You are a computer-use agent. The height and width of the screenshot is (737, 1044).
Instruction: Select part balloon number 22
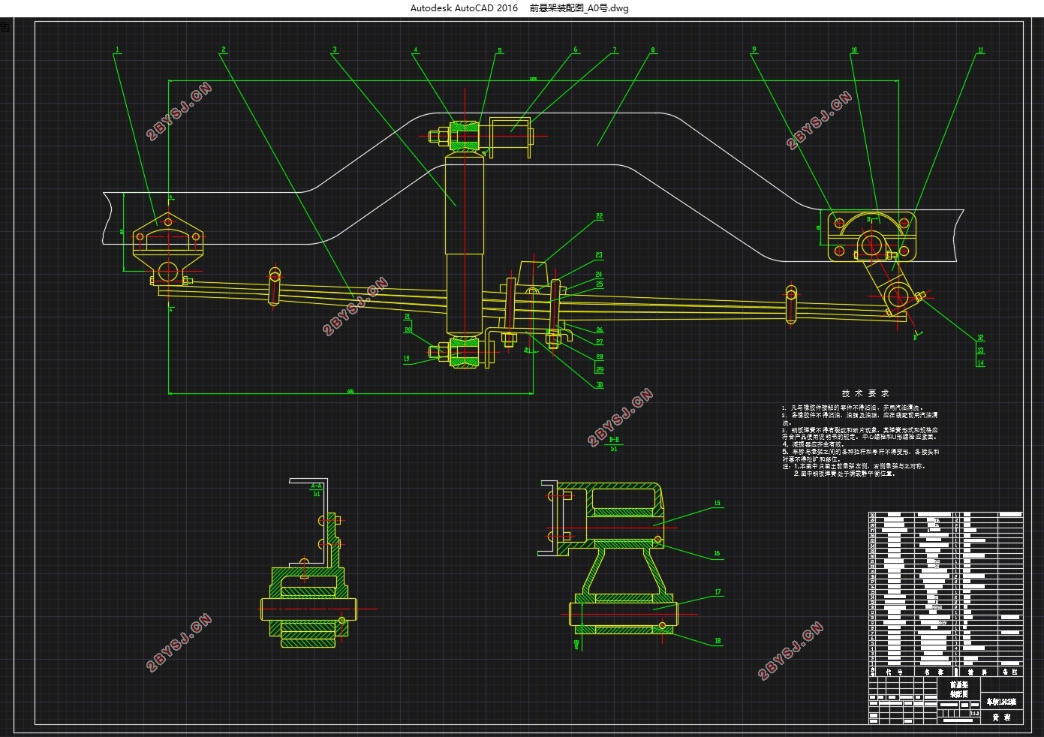[x=600, y=216]
